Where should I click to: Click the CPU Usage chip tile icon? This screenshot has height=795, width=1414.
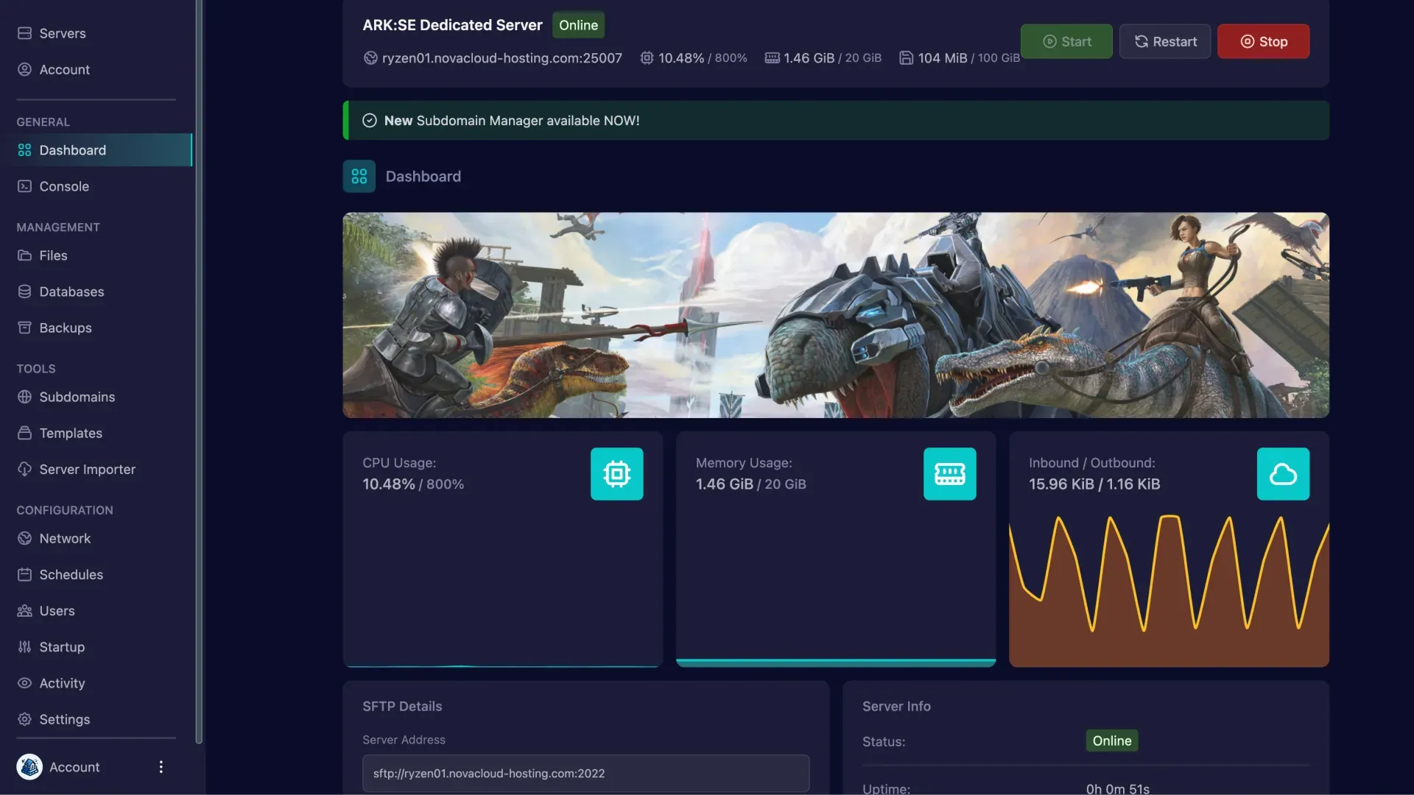click(x=616, y=474)
